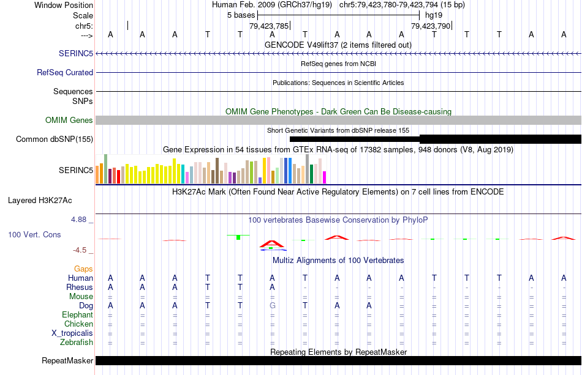Viewport: 582px width, 375px height.
Task: Click the Short Genetic Variants dbSNP title
Action: tap(338, 130)
